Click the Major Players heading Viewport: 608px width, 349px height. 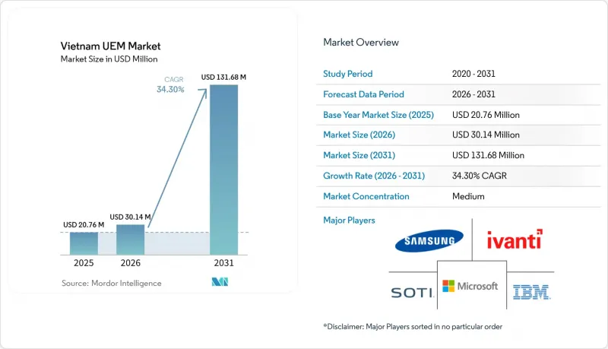(349, 221)
